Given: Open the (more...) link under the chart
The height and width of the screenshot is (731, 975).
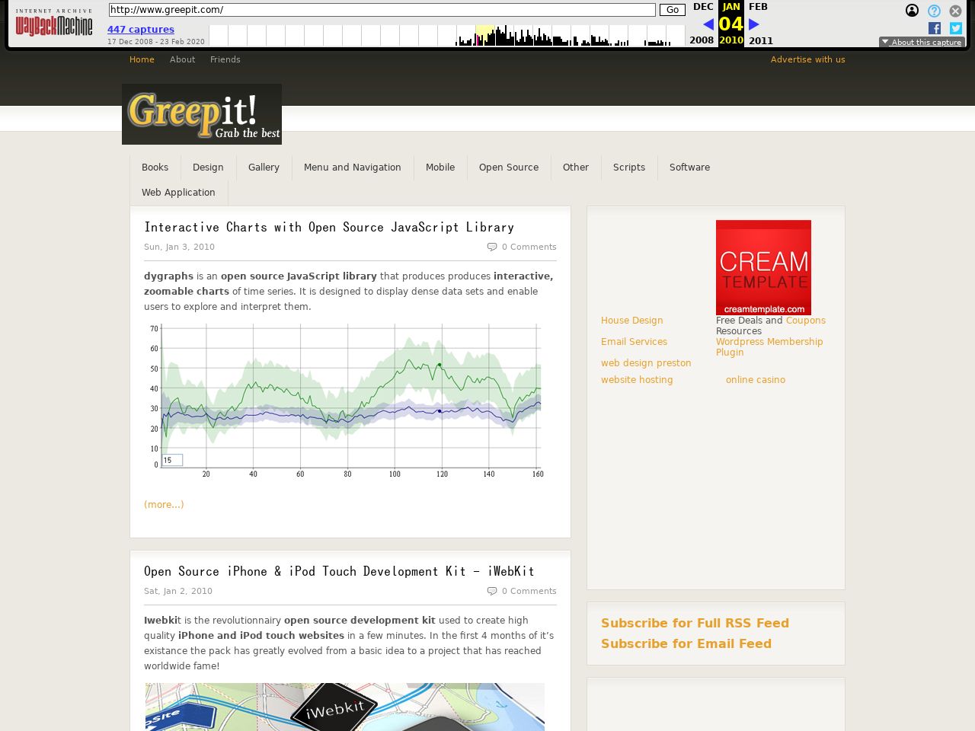Looking at the screenshot, I should [164, 504].
